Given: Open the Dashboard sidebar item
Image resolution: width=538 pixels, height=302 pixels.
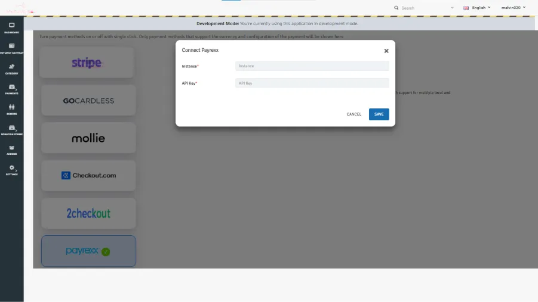Looking at the screenshot, I should [x=12, y=28].
